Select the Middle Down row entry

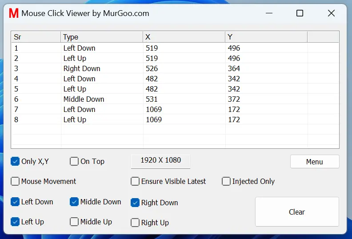click(x=175, y=99)
